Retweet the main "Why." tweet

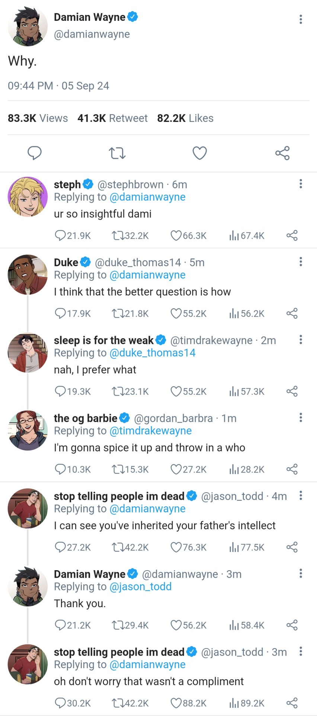(x=117, y=153)
